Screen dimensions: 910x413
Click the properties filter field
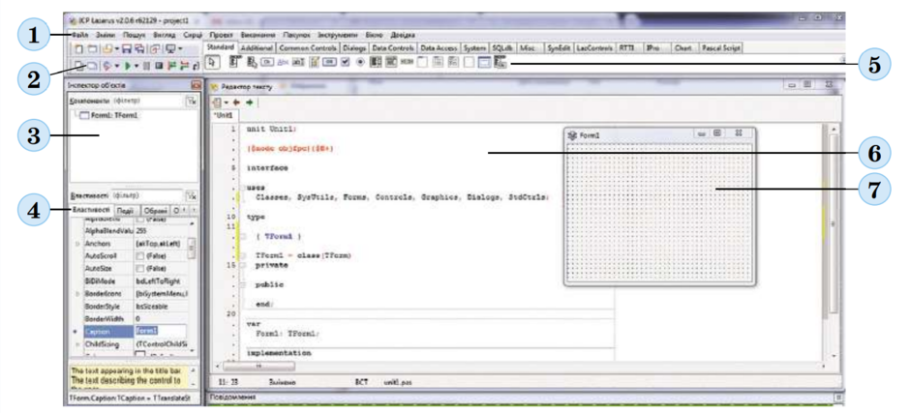146,195
